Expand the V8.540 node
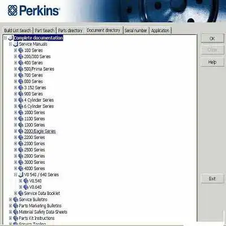The image size is (226, 226). coord(21,181)
